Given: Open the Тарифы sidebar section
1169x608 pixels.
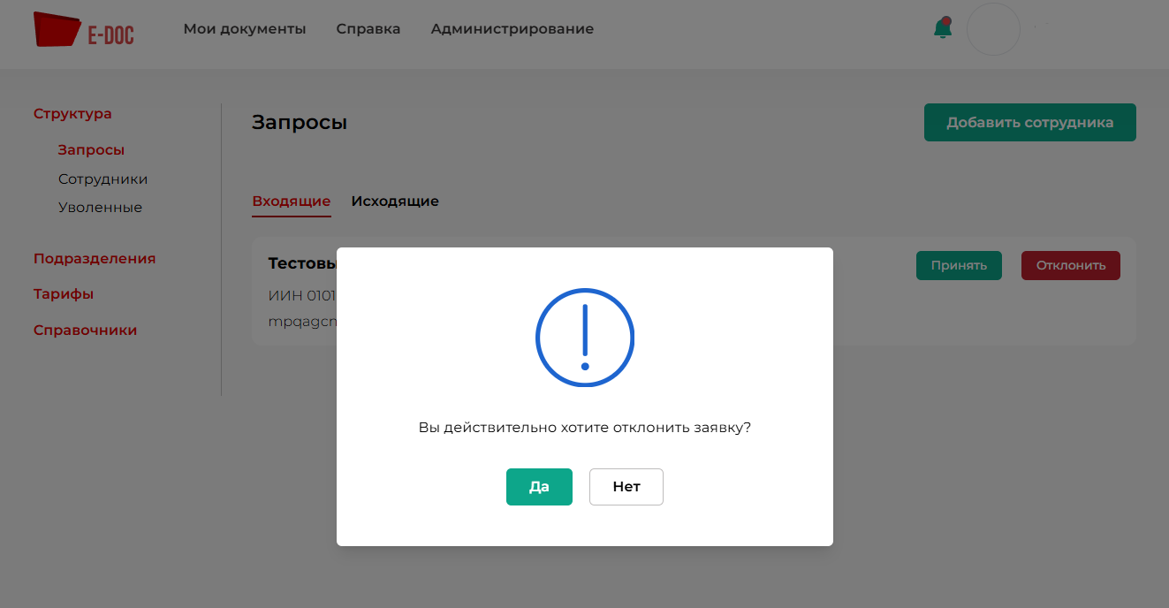Looking at the screenshot, I should (x=64, y=294).
